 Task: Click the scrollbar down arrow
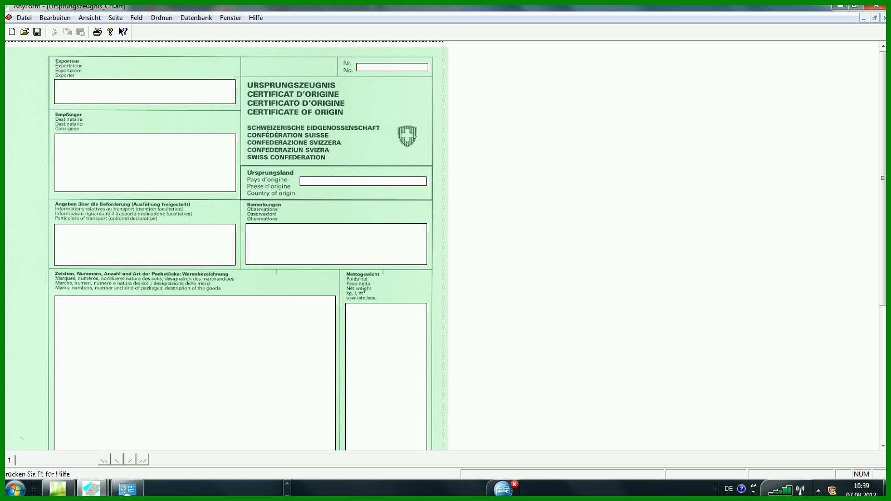[883, 446]
